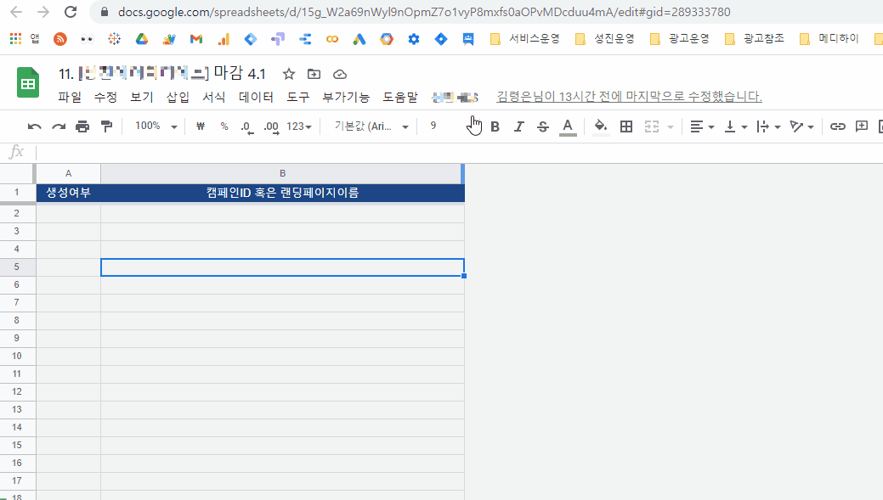The width and height of the screenshot is (883, 500).
Task: Open 삽입 menu
Action: tap(178, 97)
